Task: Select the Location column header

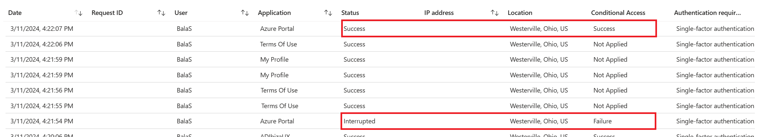Action: click(x=520, y=13)
